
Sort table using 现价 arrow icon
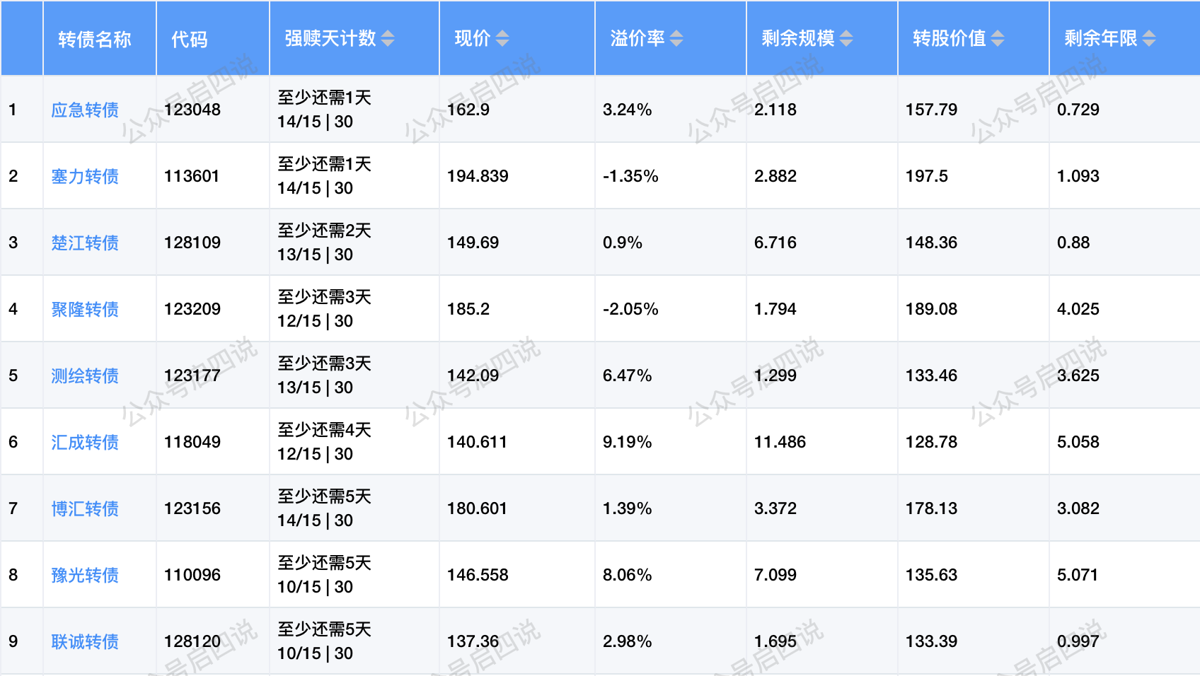pyautogui.click(x=502, y=38)
